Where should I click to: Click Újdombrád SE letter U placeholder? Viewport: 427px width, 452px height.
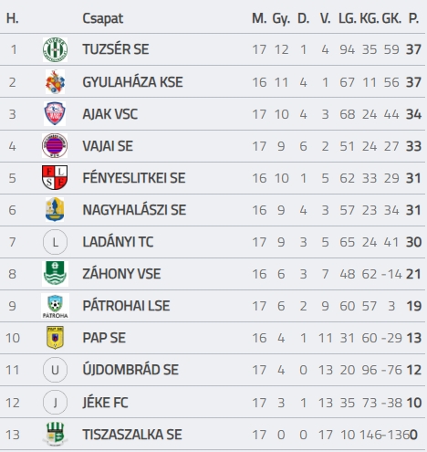click(55, 370)
